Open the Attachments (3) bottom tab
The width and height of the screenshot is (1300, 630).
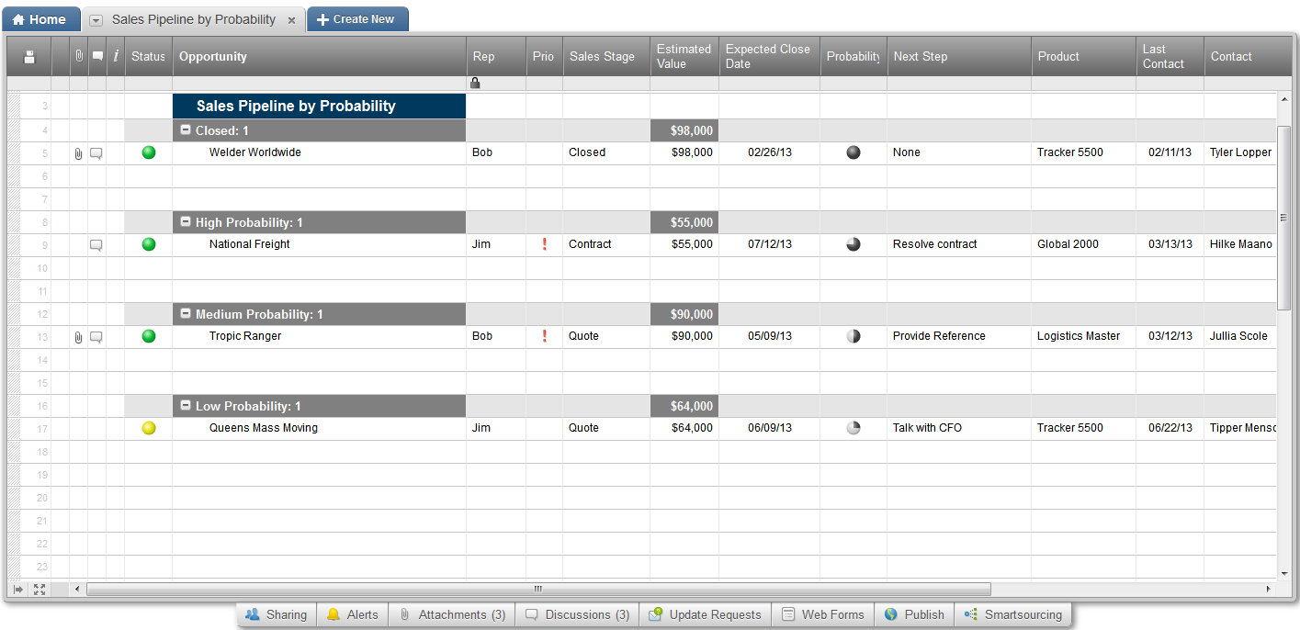452,614
